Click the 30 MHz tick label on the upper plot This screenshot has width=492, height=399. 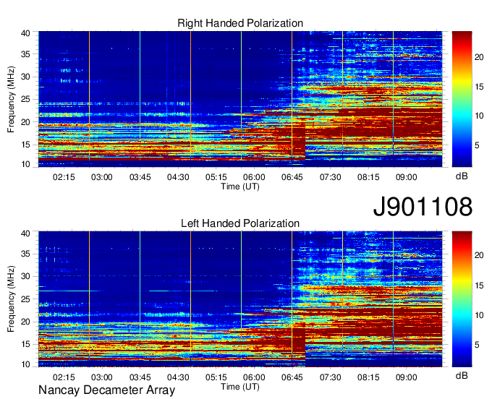(x=26, y=77)
